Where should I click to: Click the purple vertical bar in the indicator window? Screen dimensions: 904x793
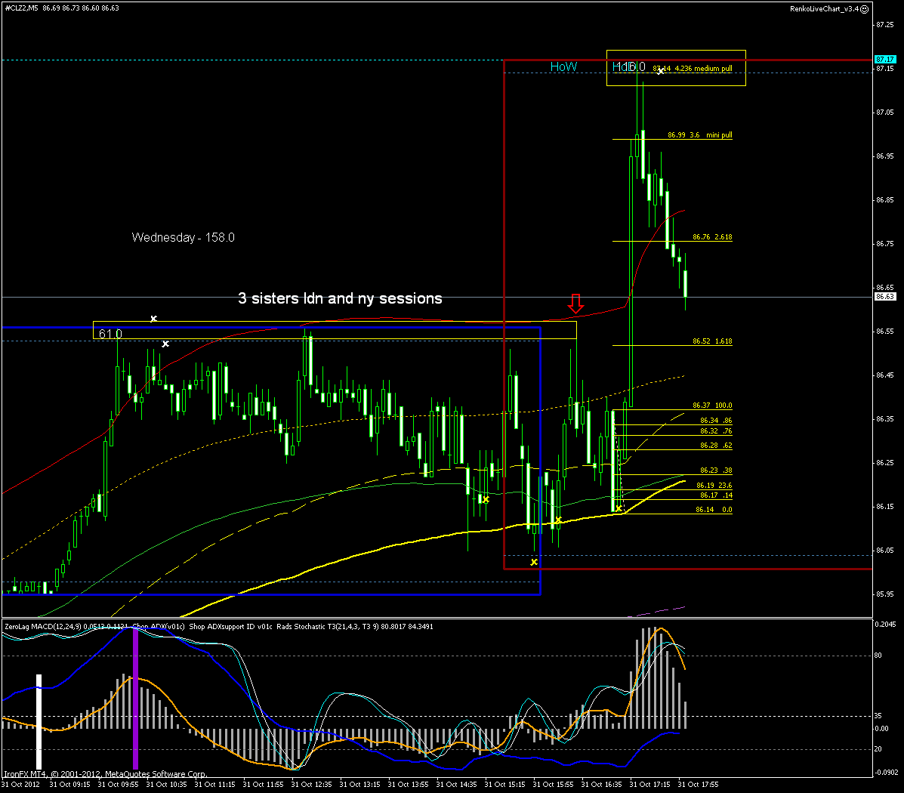point(135,699)
